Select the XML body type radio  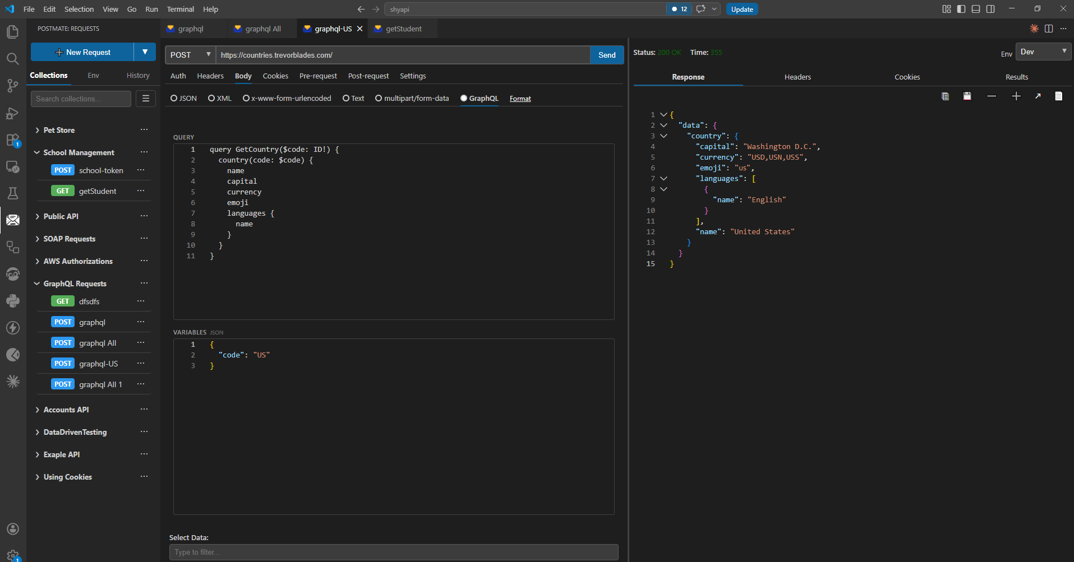coord(211,98)
